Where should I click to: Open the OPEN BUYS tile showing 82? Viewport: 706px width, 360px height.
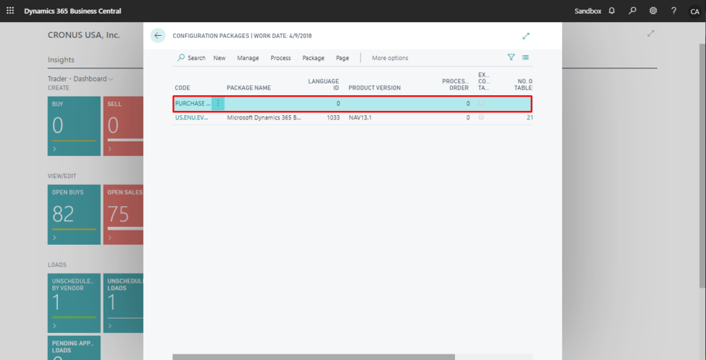click(x=74, y=214)
